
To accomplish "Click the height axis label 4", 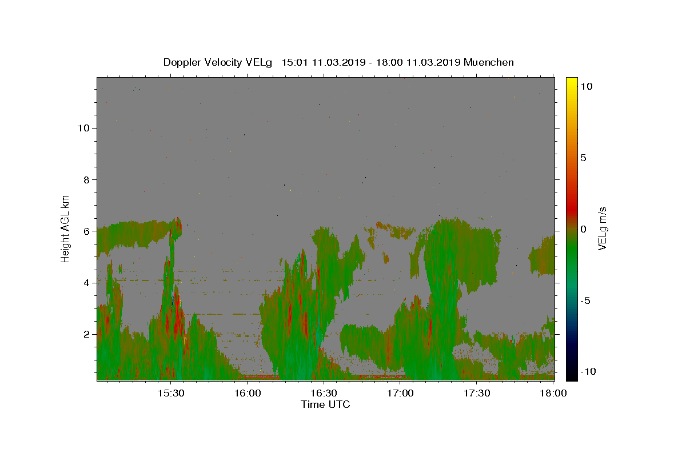I will click(x=87, y=283).
